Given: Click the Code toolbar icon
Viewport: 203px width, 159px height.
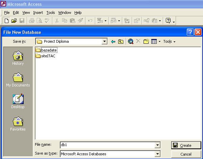Looking at the screenshot, I should tap(127, 21).
